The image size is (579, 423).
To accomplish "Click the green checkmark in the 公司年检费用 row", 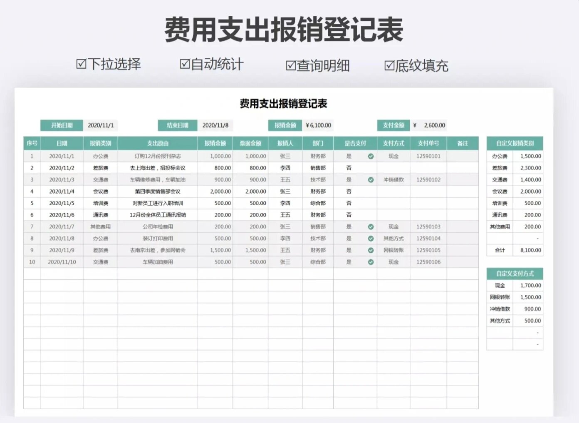I will (371, 227).
